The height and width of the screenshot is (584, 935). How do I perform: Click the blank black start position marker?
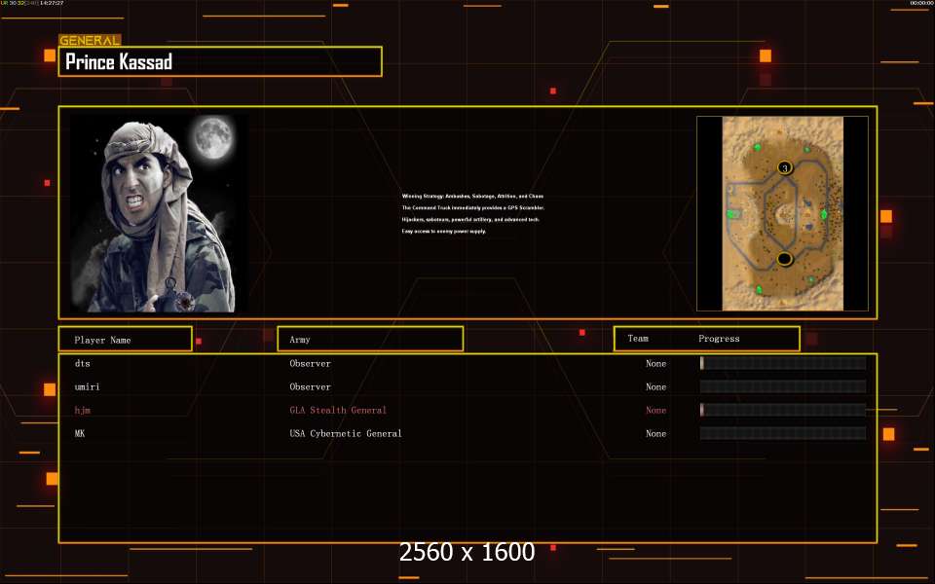784,259
